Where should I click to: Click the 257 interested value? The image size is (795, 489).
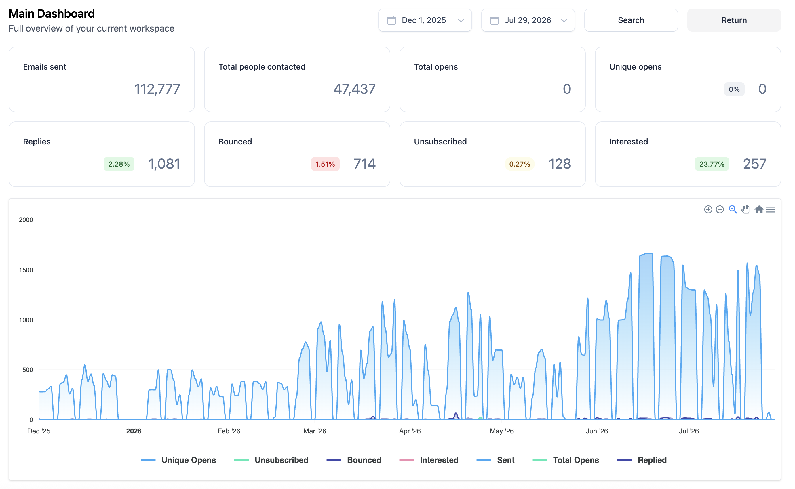point(754,164)
